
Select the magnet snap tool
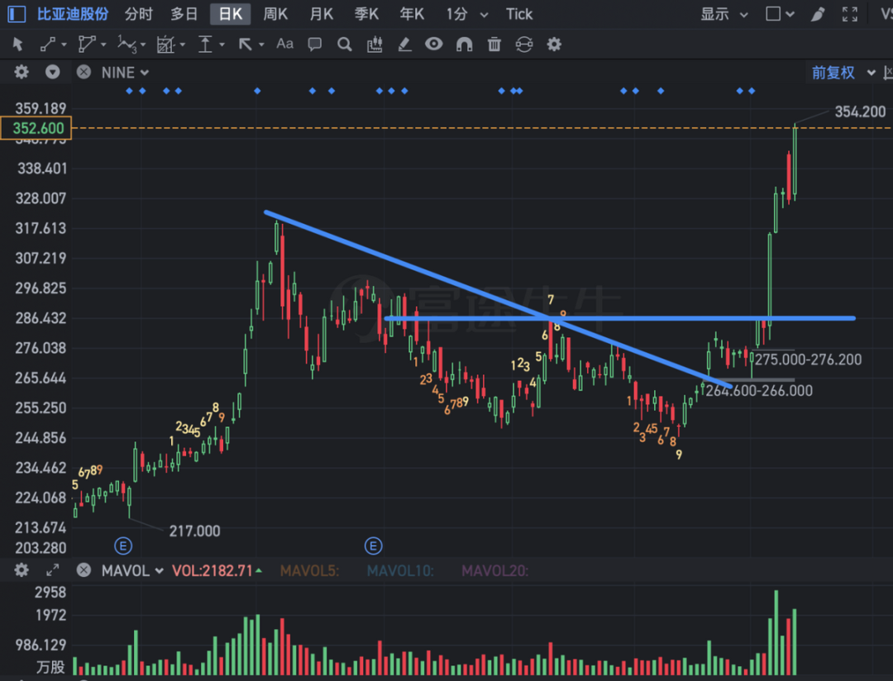click(x=464, y=45)
